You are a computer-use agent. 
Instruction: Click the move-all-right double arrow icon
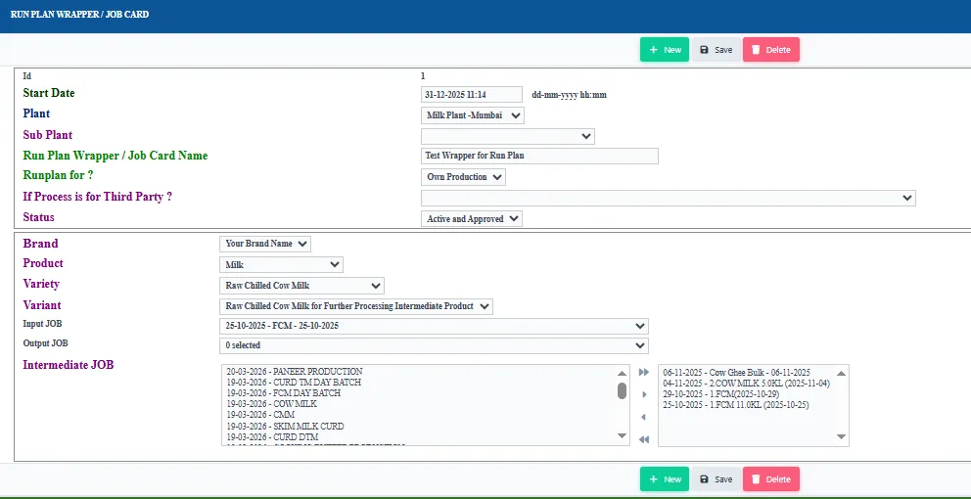tap(644, 372)
